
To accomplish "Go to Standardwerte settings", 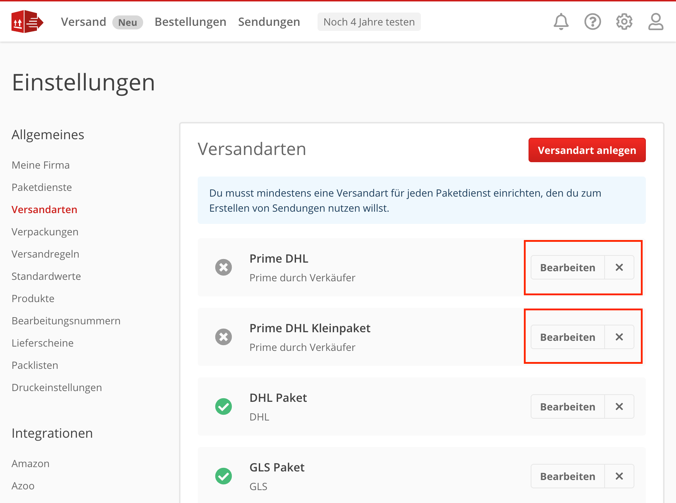I will tap(46, 276).
